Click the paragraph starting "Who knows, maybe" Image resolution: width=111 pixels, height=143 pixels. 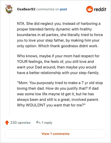[58, 64]
